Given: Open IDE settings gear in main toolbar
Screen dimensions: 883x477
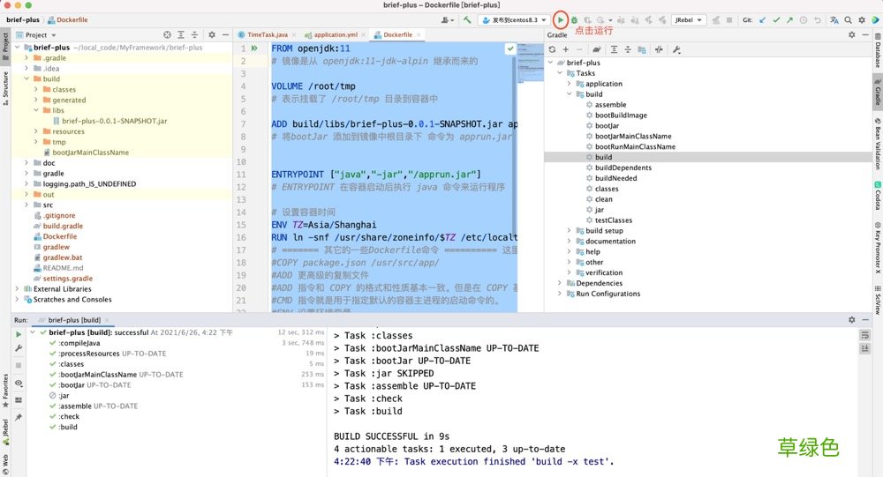Looking at the screenshot, I should tap(862, 19).
